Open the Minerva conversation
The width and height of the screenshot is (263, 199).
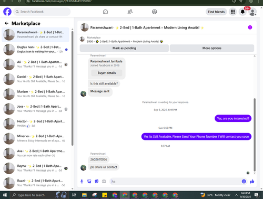[x=35, y=138]
